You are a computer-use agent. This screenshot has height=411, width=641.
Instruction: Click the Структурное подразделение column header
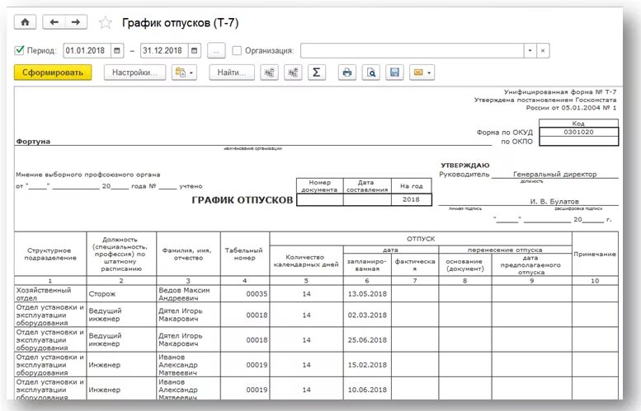(x=50, y=254)
